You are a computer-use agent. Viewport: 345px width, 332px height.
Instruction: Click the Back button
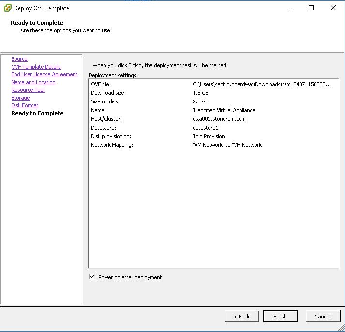tap(241, 317)
